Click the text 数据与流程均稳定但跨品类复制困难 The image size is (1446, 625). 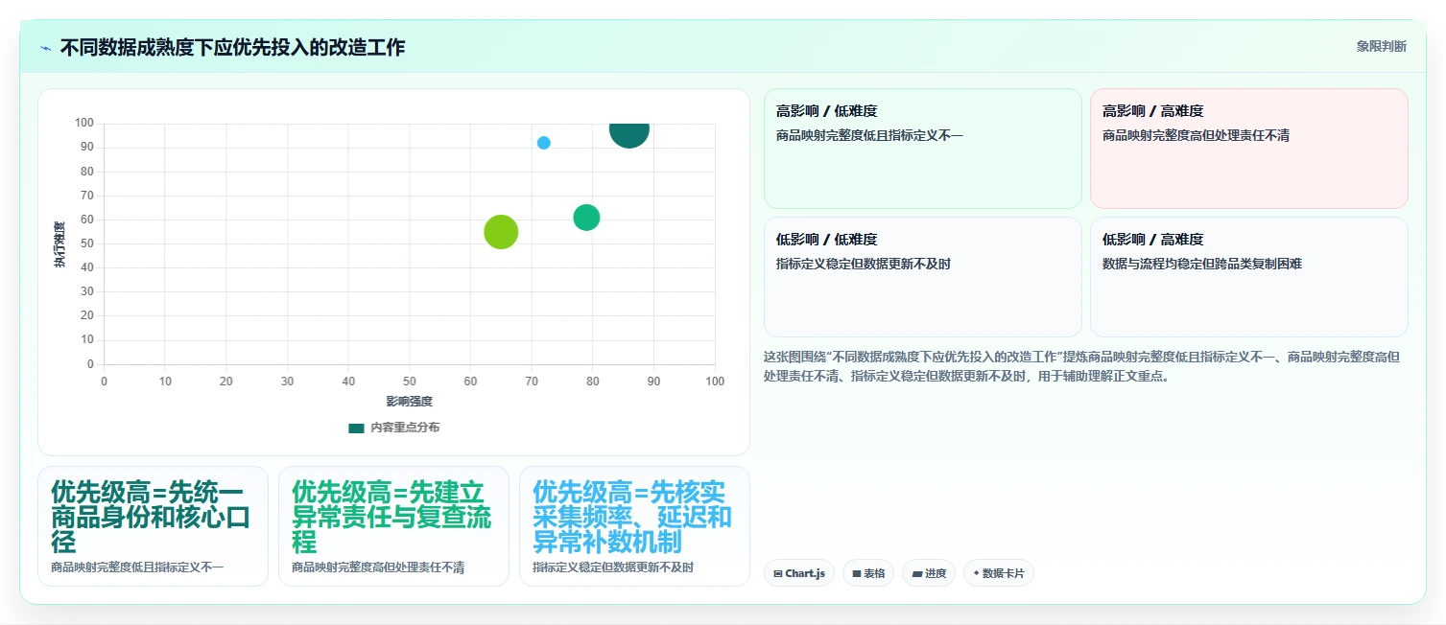(1202, 264)
